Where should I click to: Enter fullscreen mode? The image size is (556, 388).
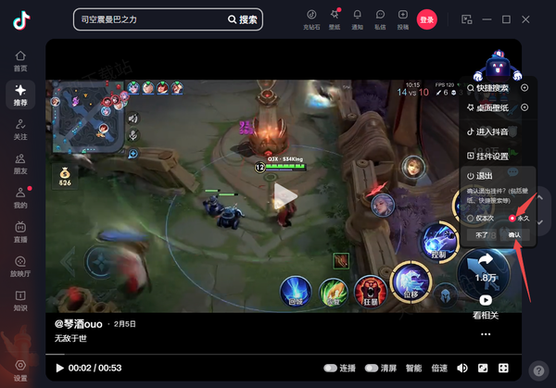pyautogui.click(x=503, y=369)
